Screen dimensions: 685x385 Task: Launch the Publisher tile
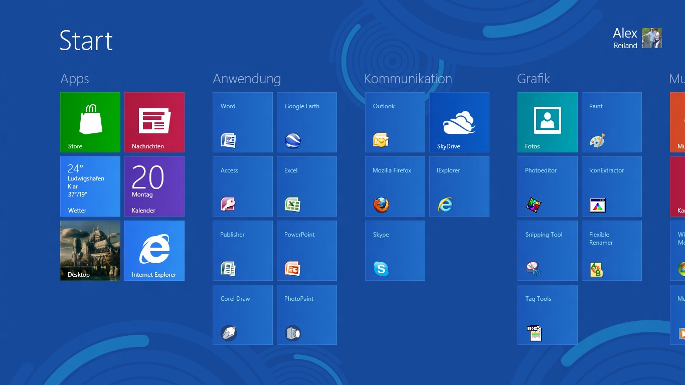tap(243, 251)
